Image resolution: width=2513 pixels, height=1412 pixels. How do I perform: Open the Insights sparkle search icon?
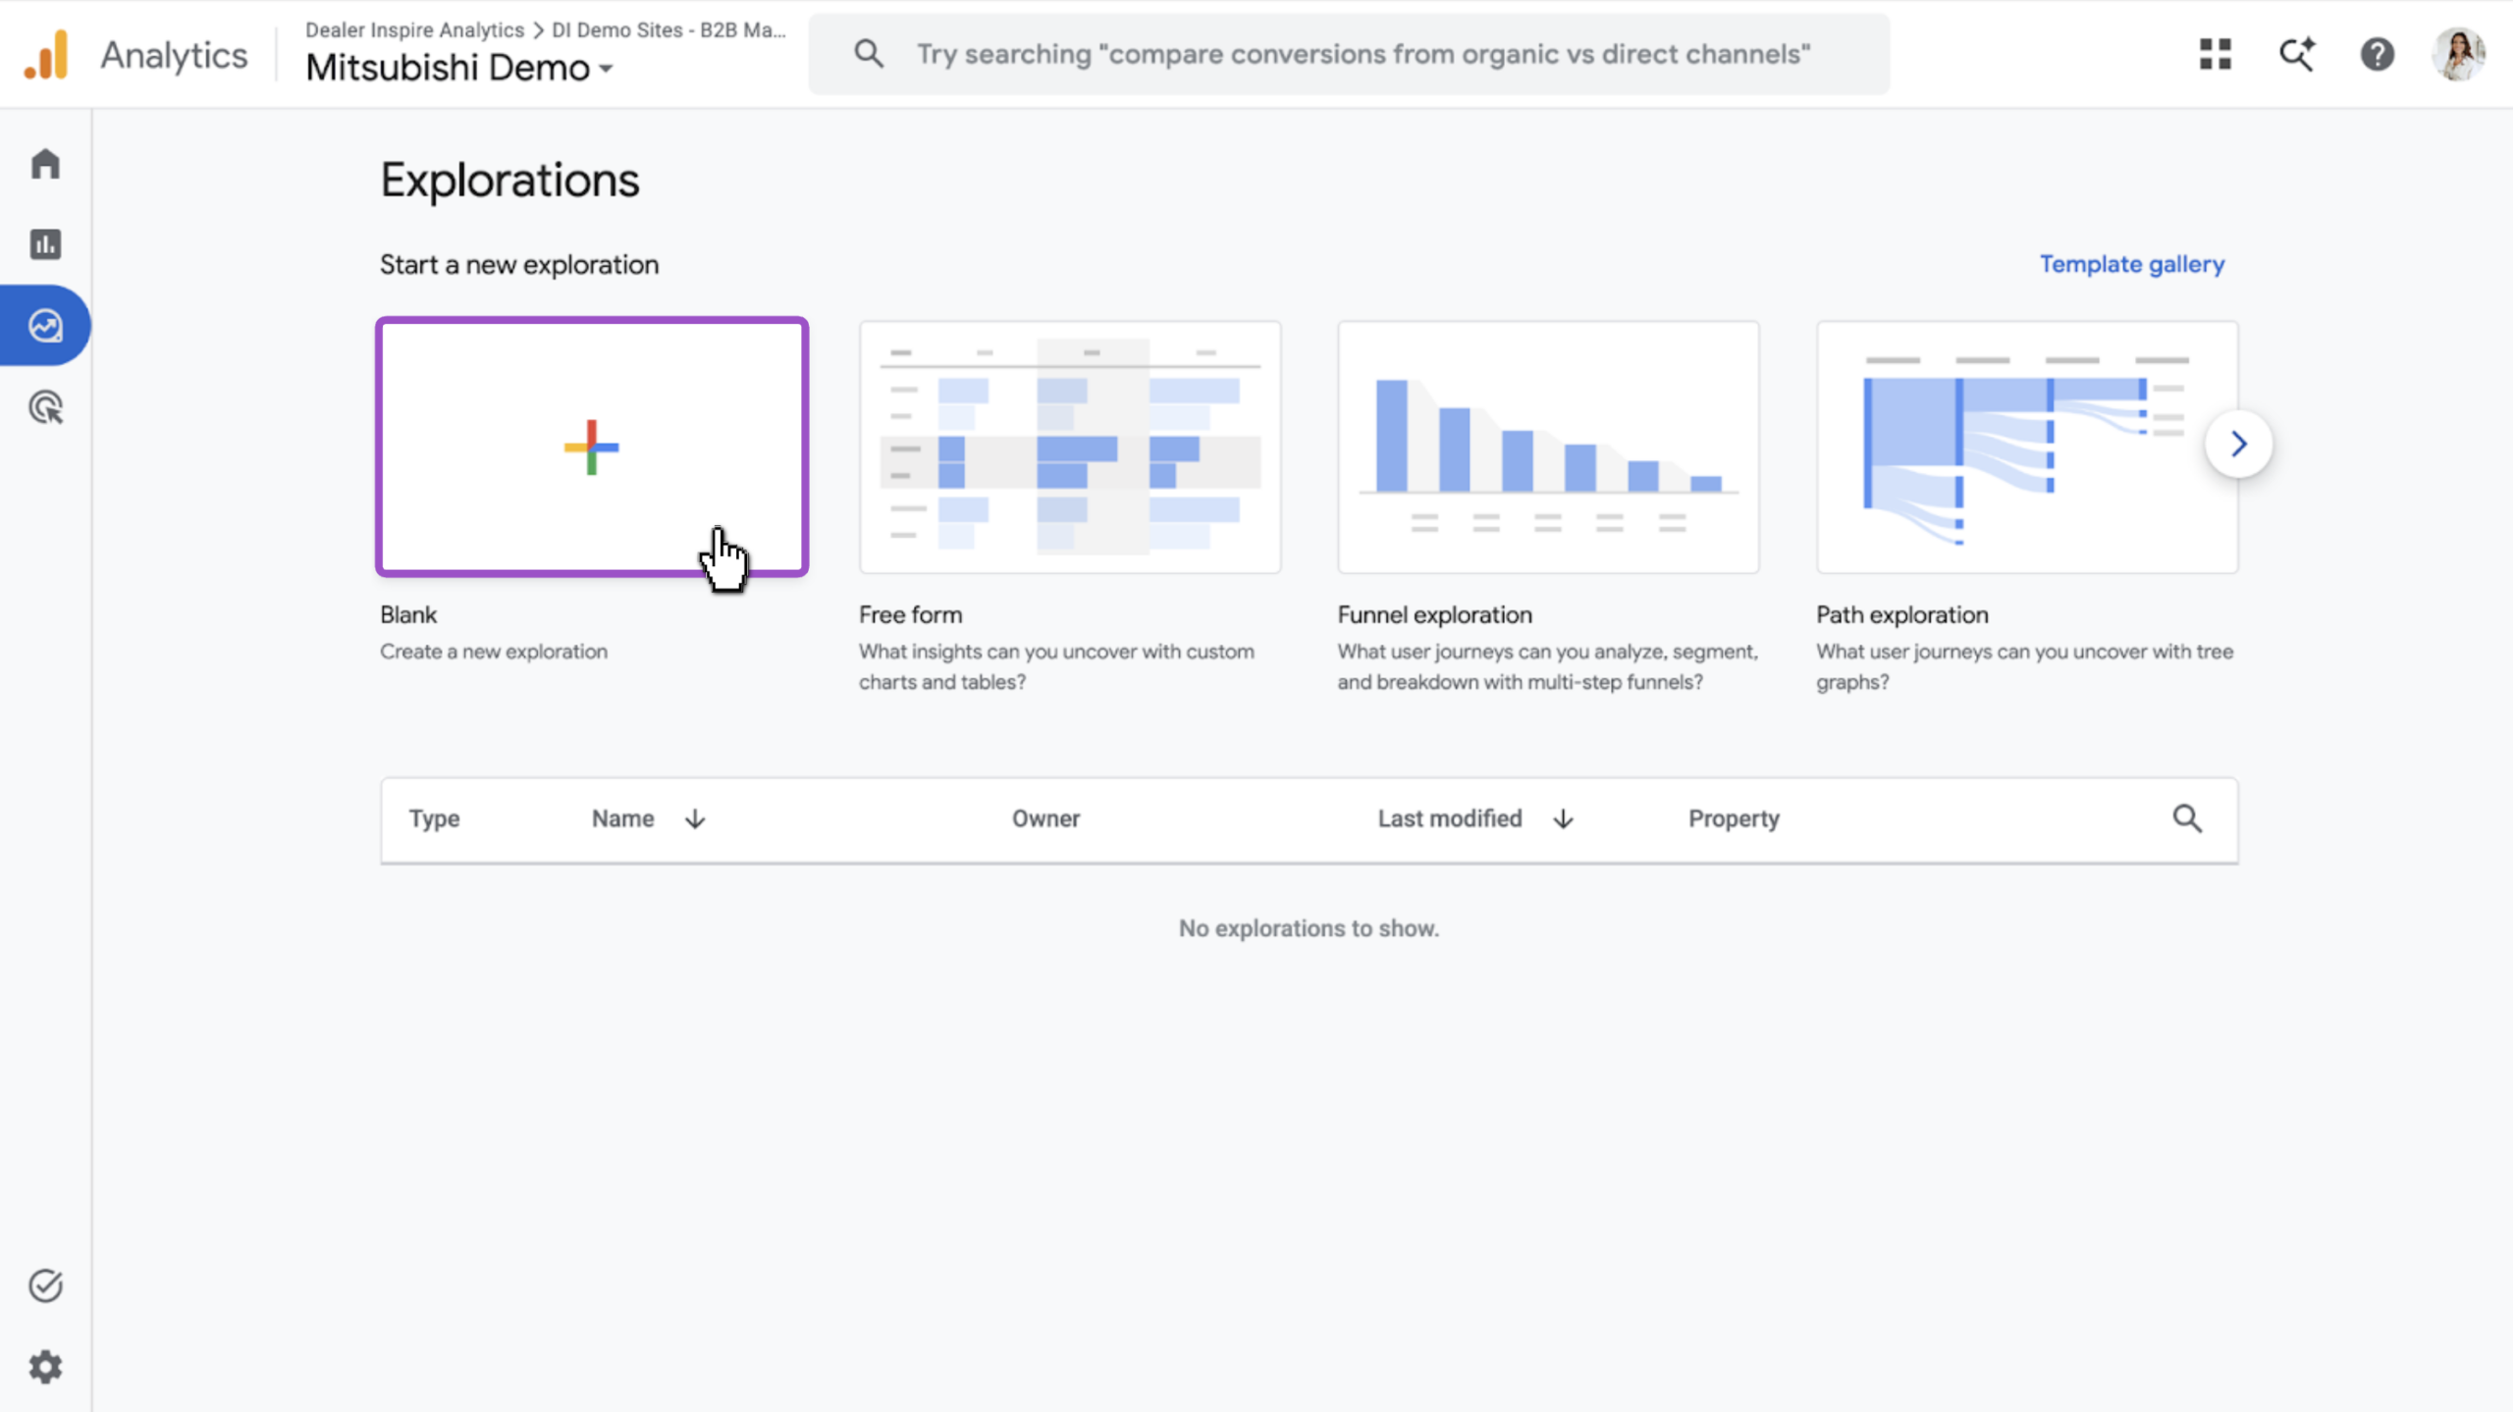point(2297,54)
